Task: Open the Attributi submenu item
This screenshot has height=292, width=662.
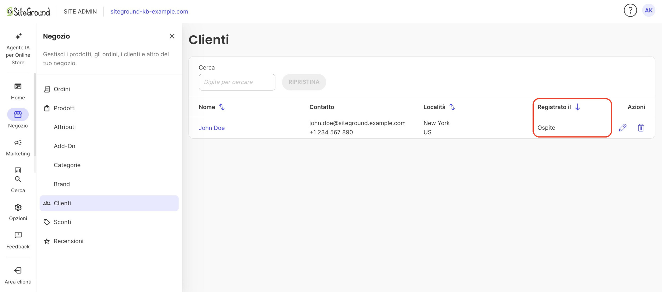Action: pyautogui.click(x=109, y=127)
